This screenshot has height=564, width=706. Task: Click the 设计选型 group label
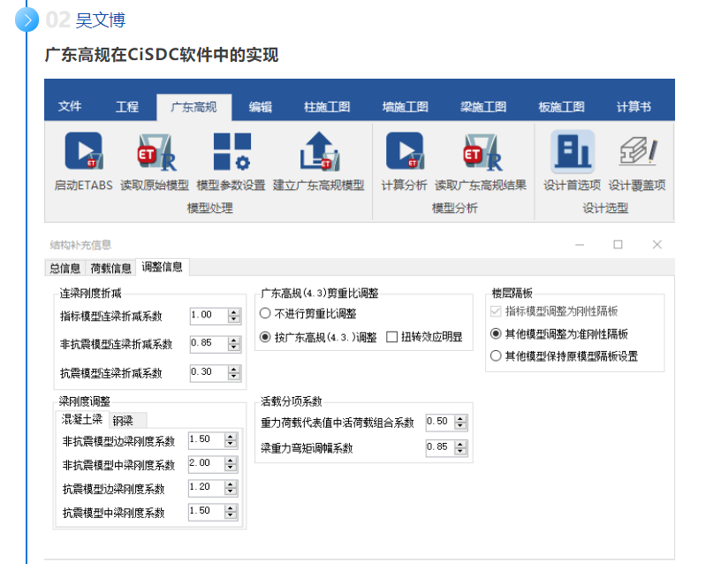[605, 208]
